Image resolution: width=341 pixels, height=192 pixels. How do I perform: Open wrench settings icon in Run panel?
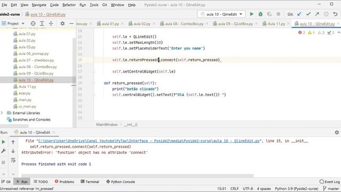pos(4,151)
